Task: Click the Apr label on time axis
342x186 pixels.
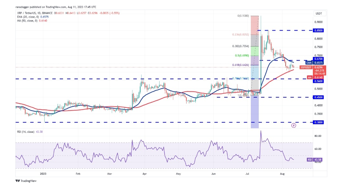Action: tap(144, 174)
